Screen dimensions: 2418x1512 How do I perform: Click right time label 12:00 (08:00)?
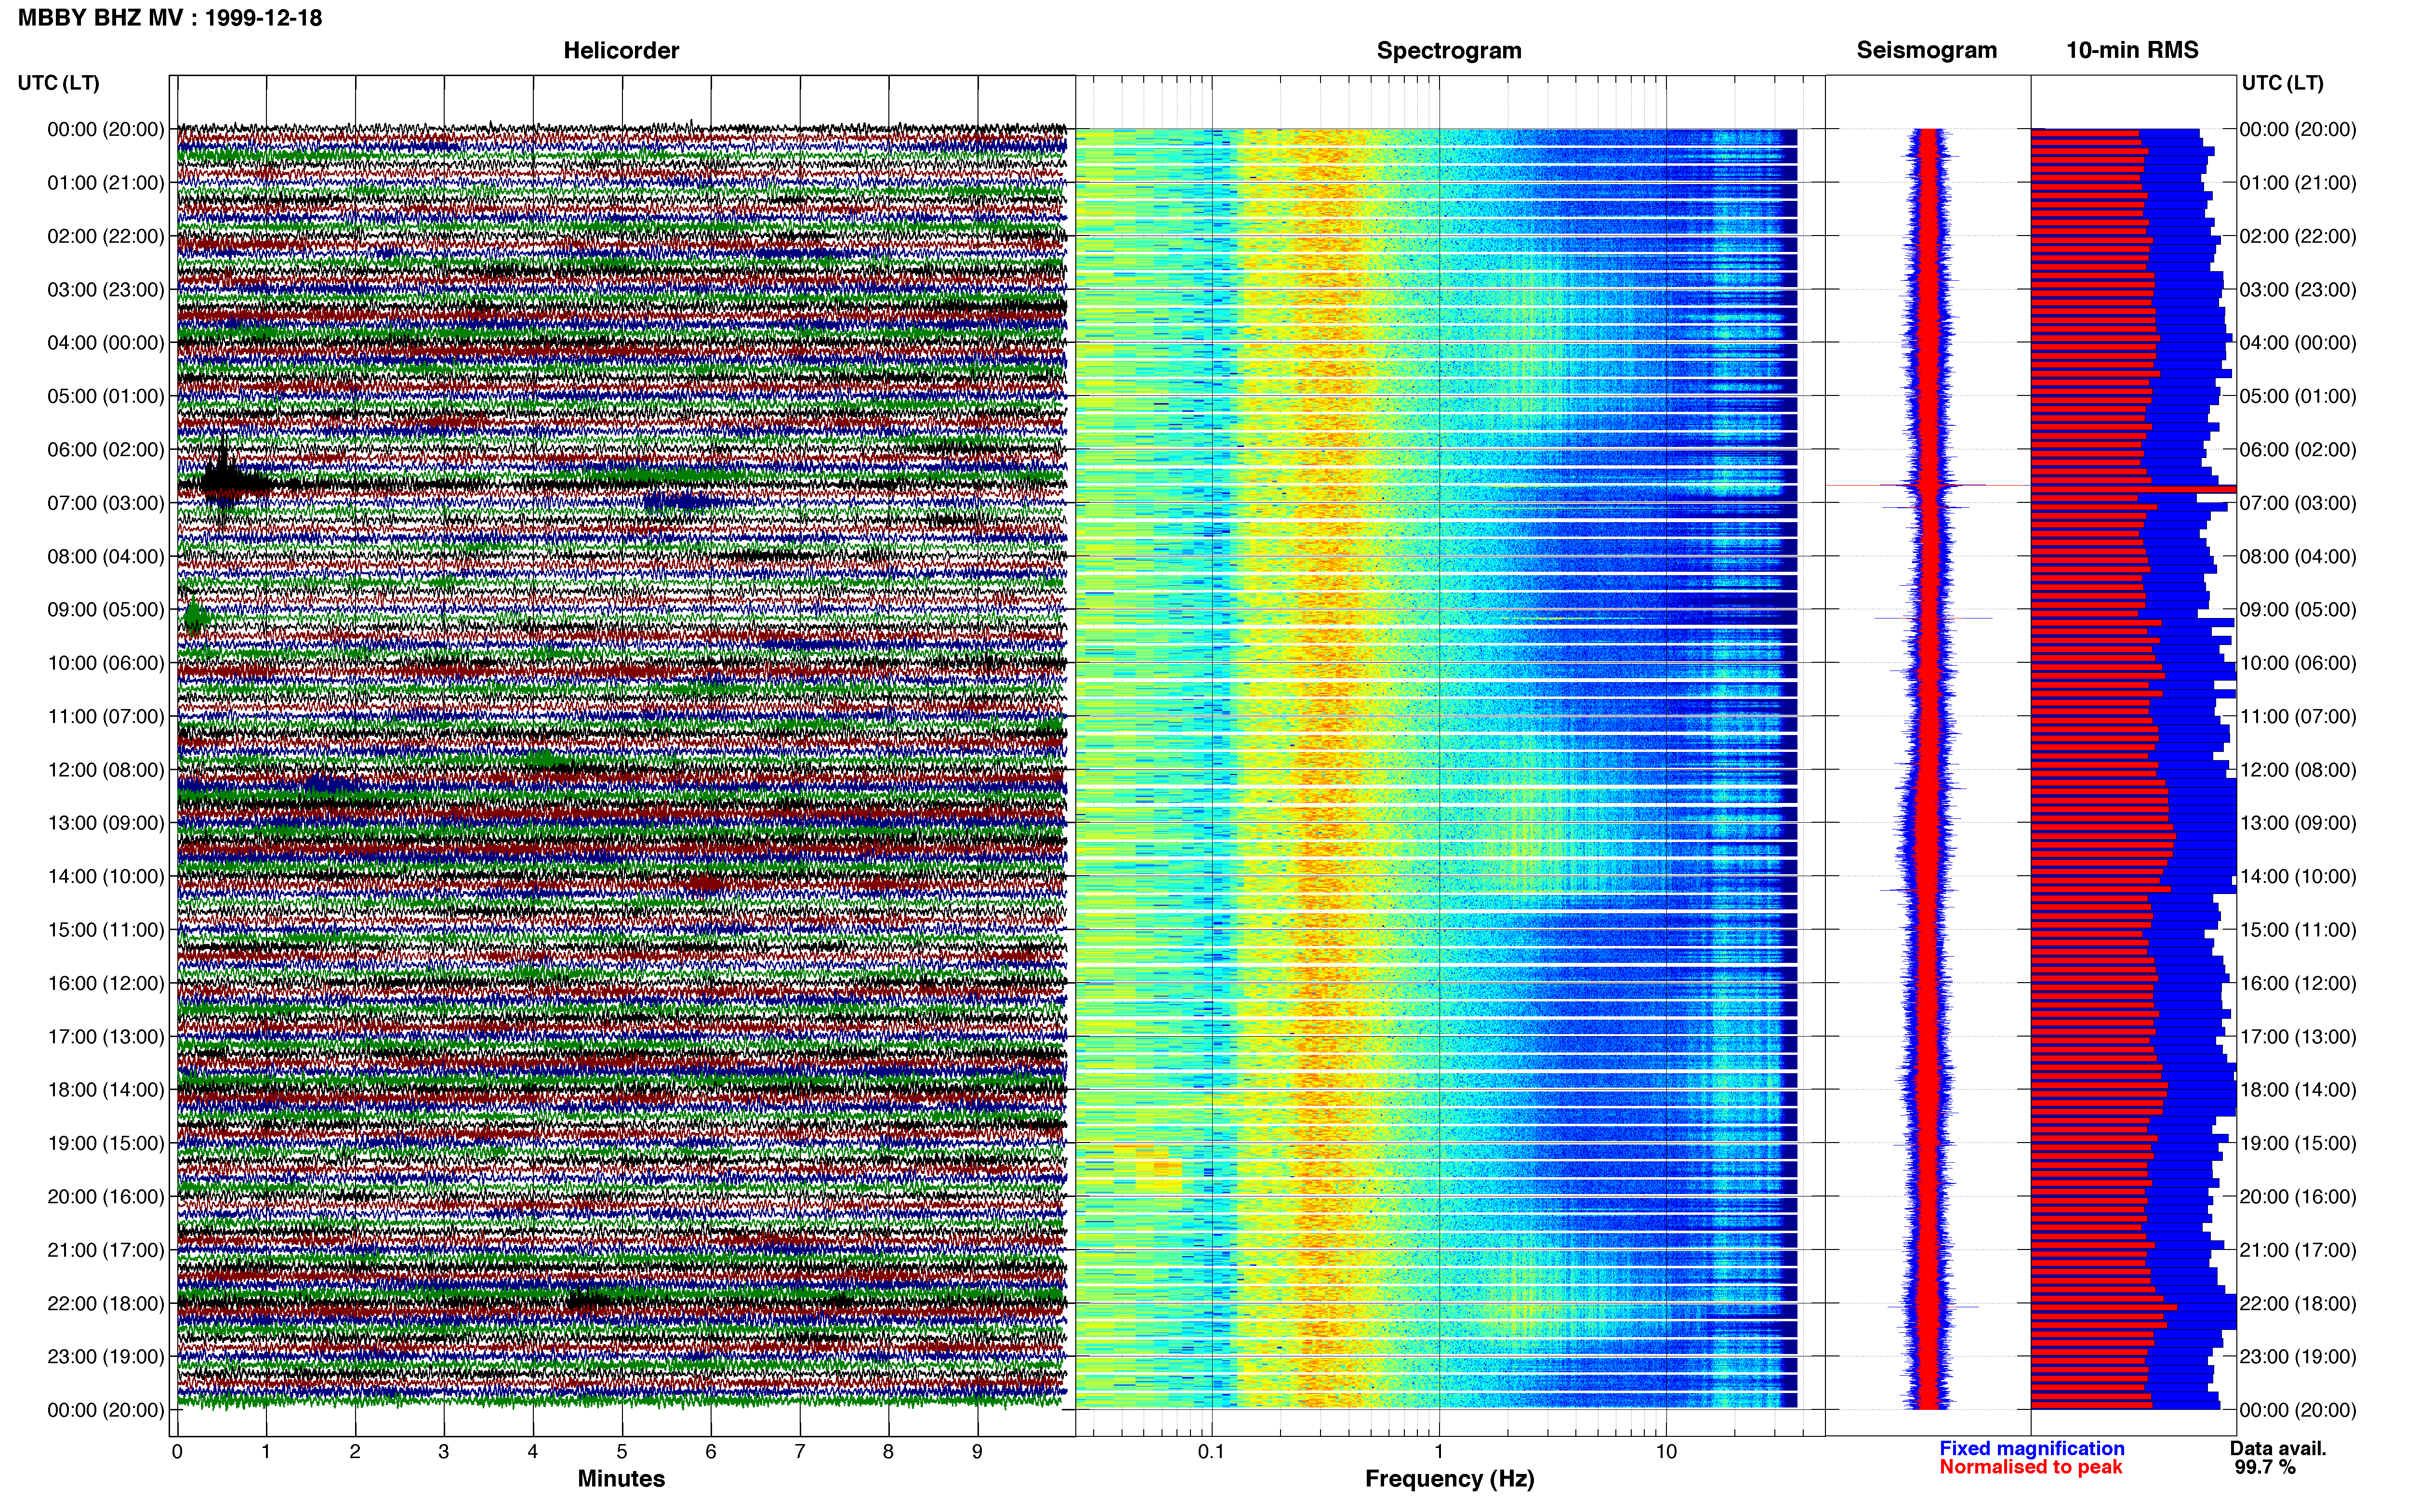pos(2298,770)
